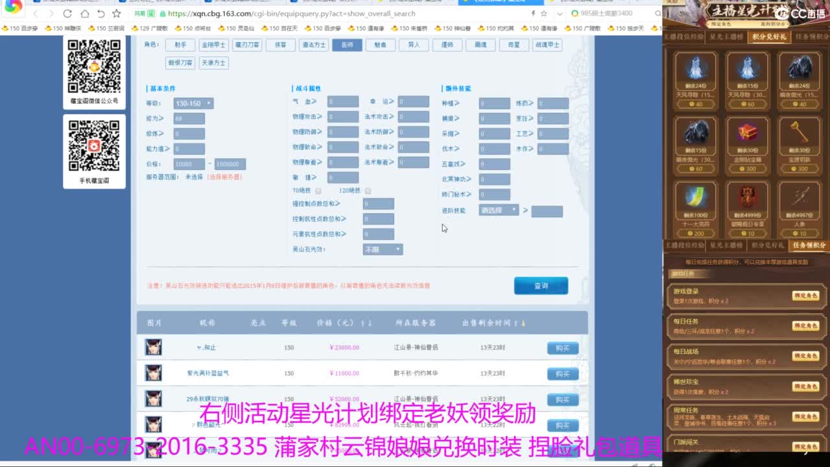Click the golden key reward icon
The image size is (830, 467).
[799, 134]
